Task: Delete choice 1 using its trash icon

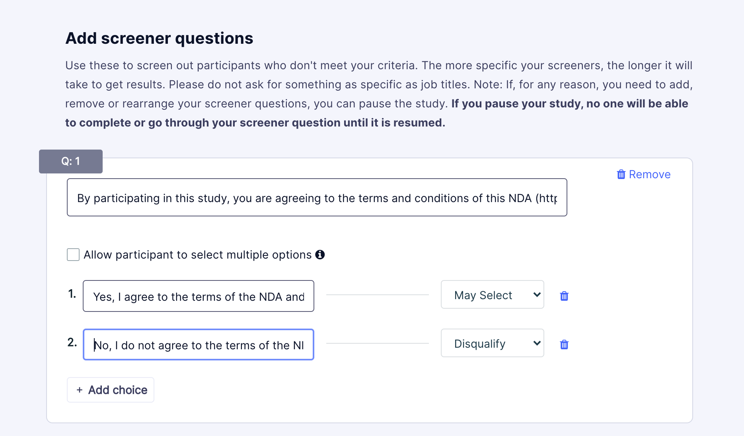Action: click(564, 296)
